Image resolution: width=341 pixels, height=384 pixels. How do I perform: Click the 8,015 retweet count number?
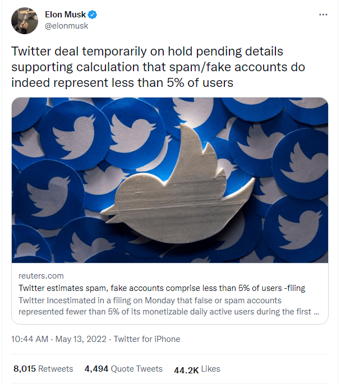coord(25,369)
